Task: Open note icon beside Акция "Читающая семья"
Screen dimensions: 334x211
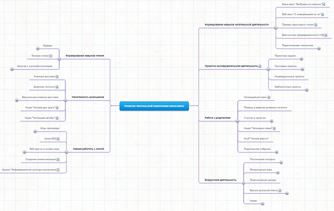Action: tap(274, 128)
